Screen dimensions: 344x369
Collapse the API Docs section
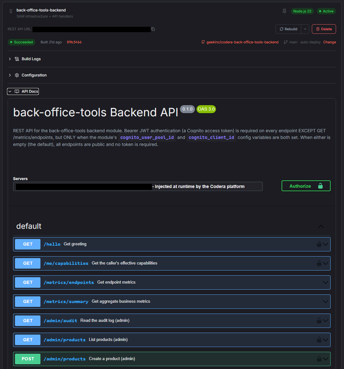click(23, 91)
